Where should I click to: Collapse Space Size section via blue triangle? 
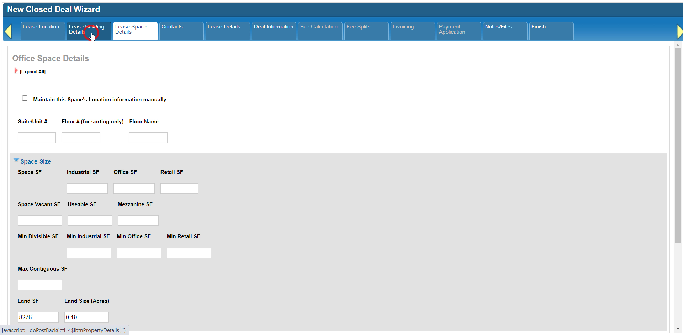16,160
